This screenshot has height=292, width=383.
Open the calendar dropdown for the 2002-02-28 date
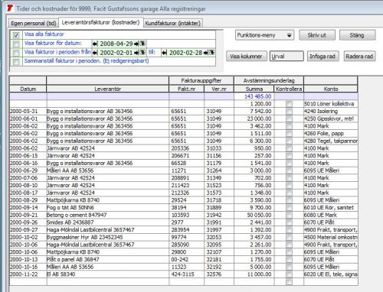coord(211,53)
